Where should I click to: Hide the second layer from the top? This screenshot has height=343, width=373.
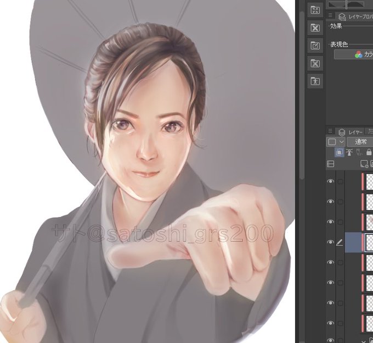pos(330,202)
